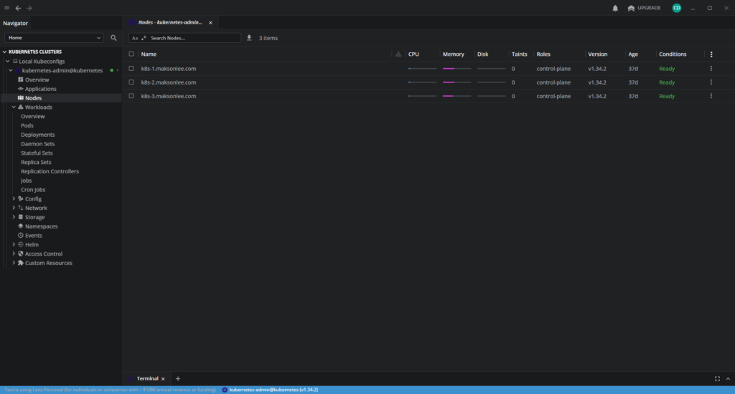Click the notifications bell icon
Screen dimensions: 735x394
[x=615, y=8]
